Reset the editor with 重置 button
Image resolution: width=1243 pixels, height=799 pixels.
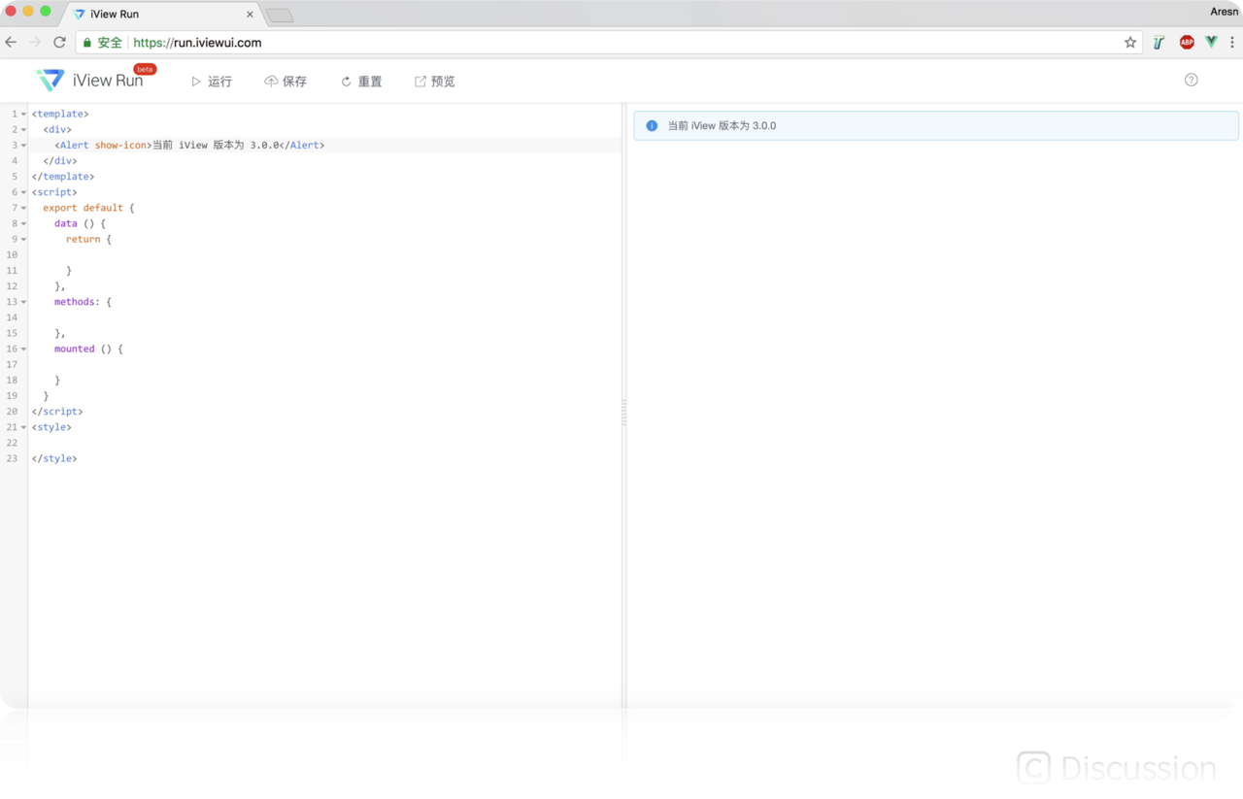coord(361,82)
